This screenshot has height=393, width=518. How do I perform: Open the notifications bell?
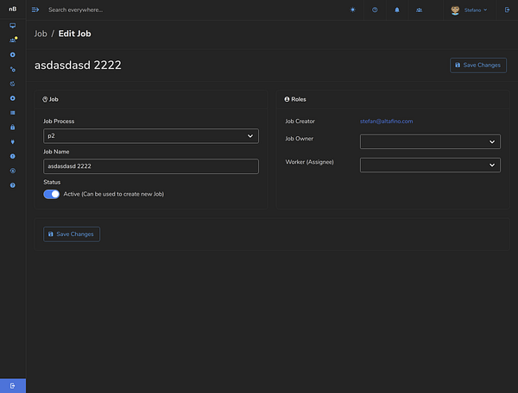coord(397,9)
